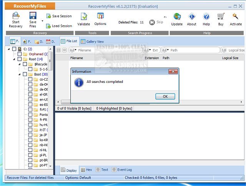
Task: Click the folder tree scroll-up arrow
Action: click(50, 49)
